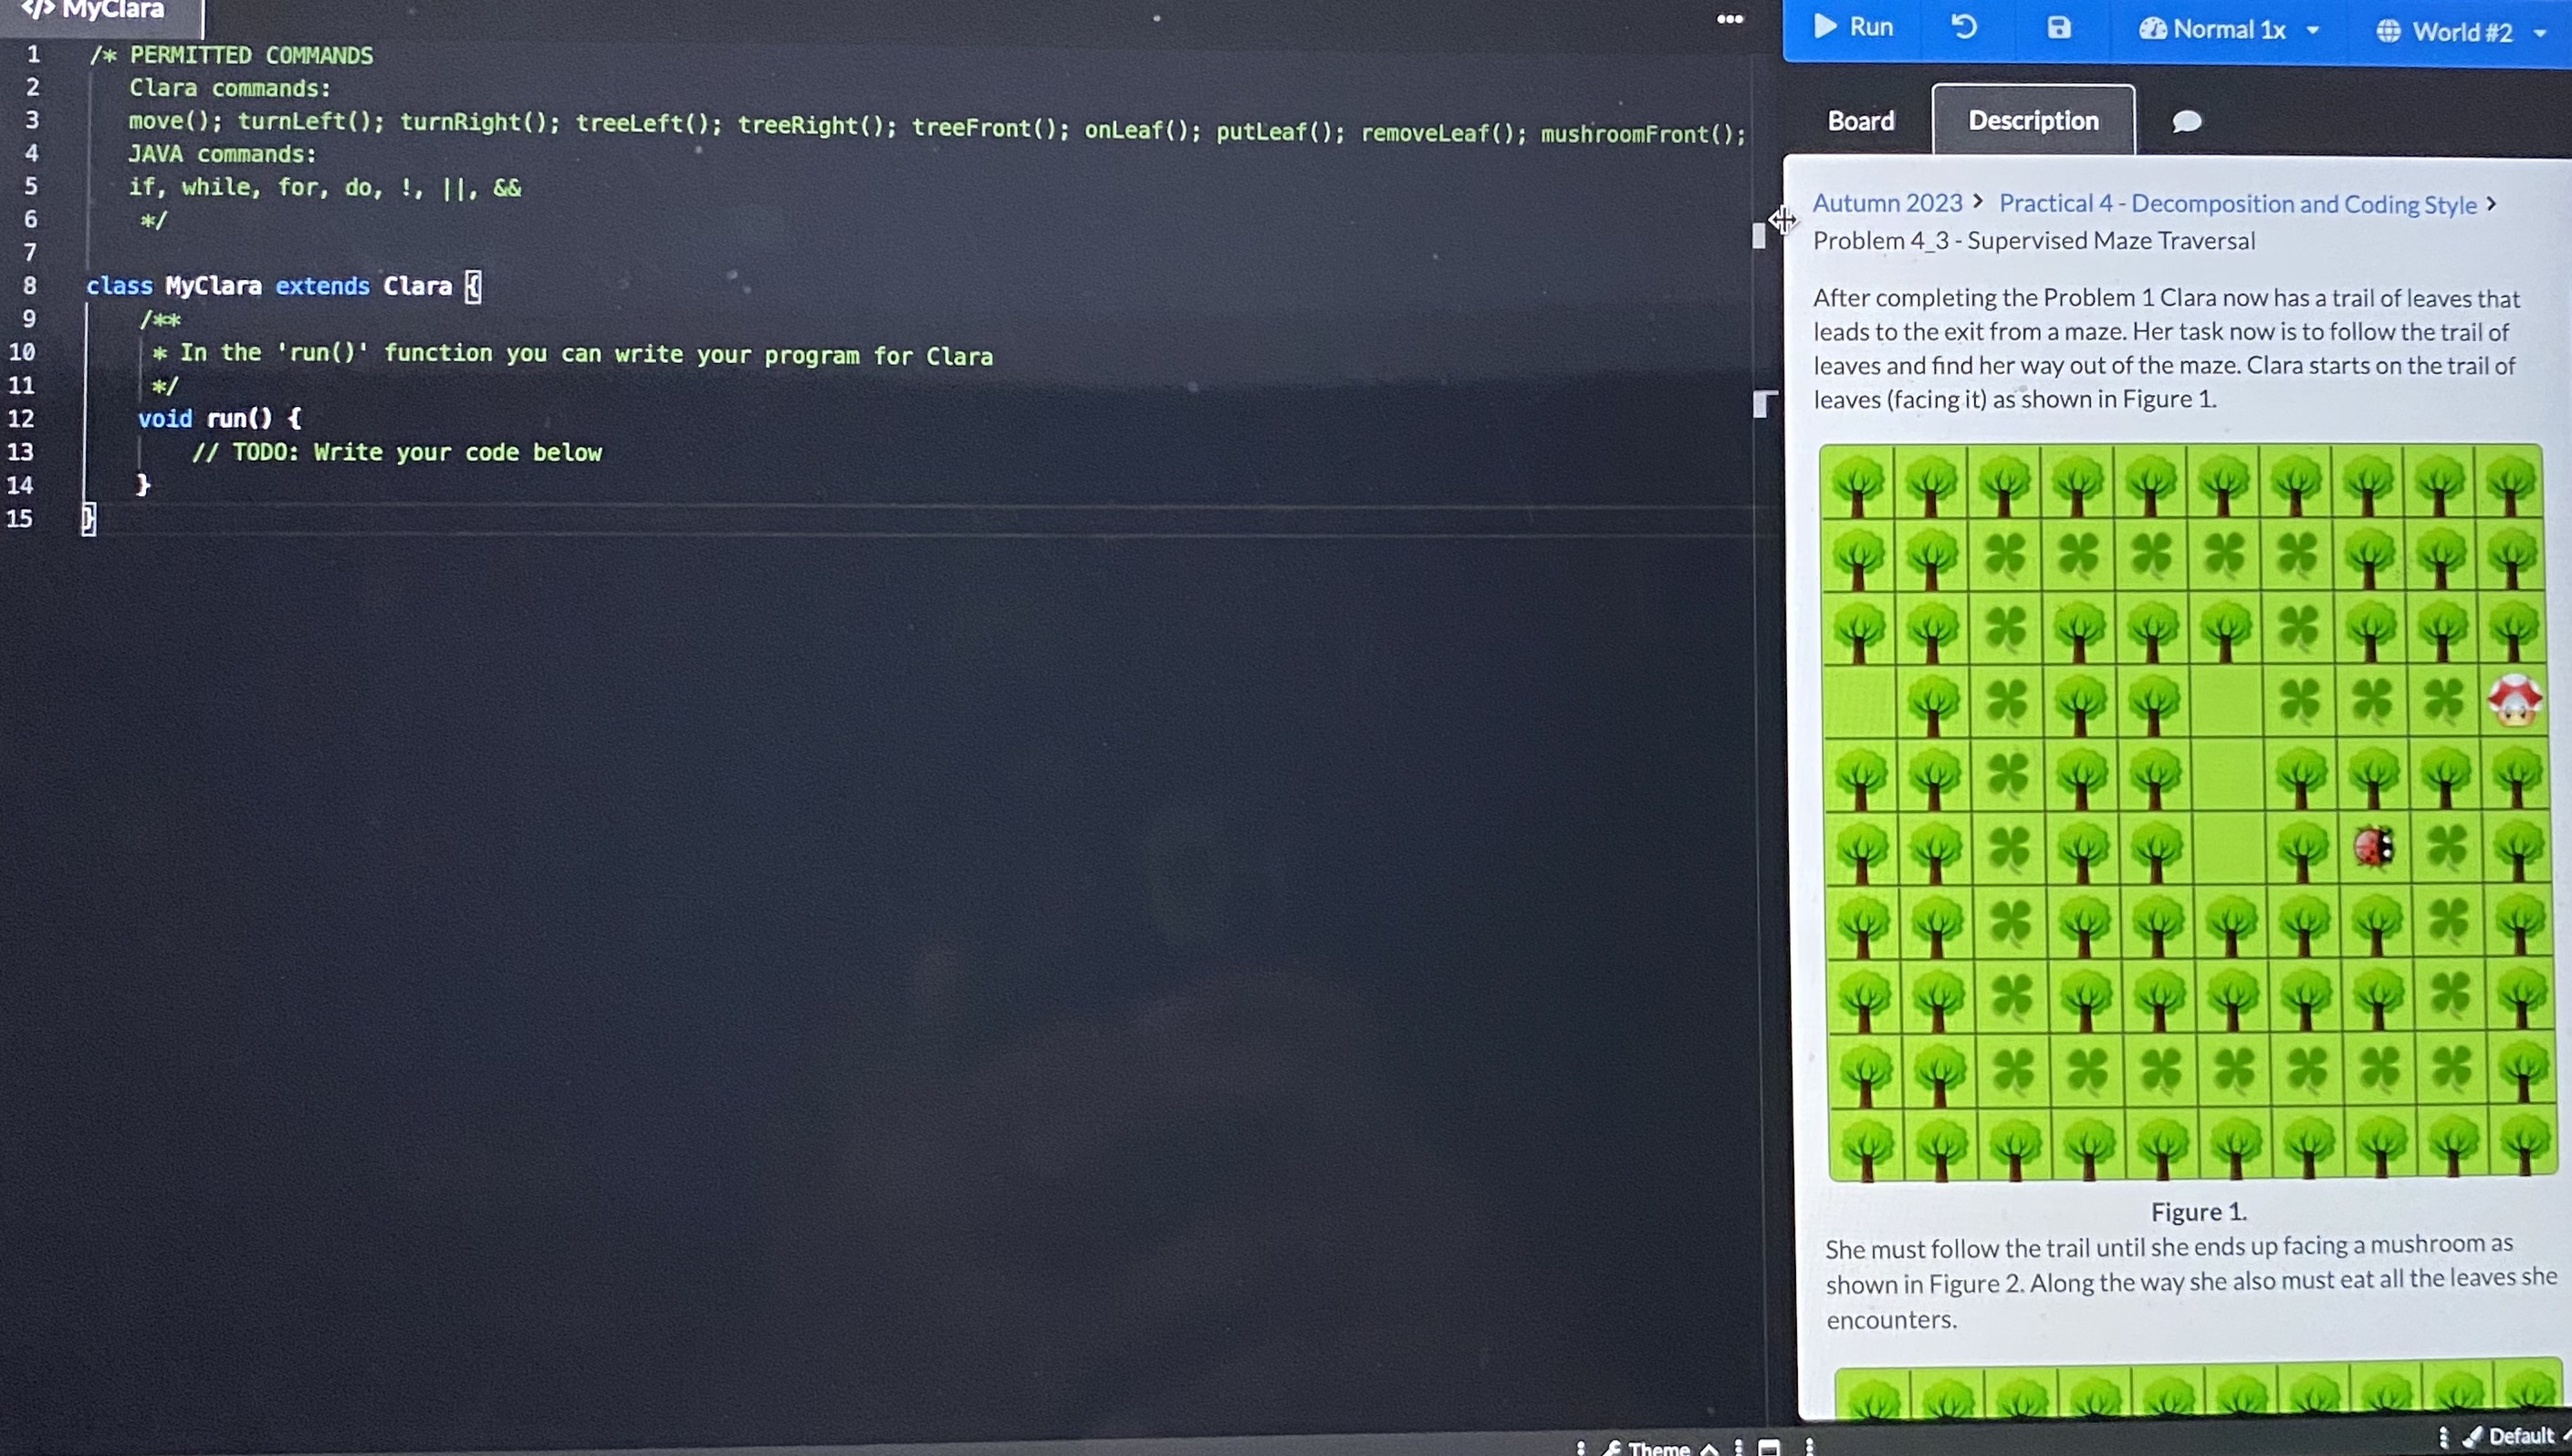The height and width of the screenshot is (1456, 2572).
Task: Click the three-dot overflow icon in the editor
Action: [x=1730, y=18]
